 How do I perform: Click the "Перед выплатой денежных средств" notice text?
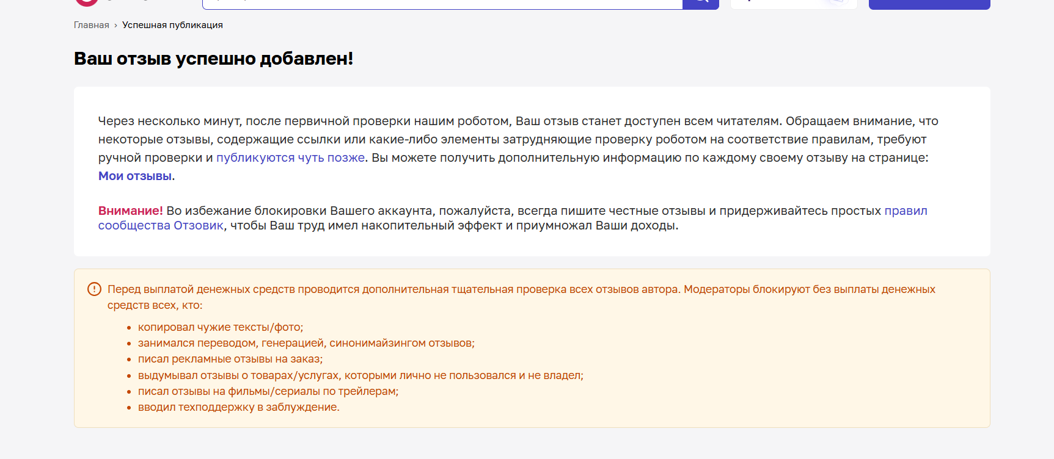(521, 297)
